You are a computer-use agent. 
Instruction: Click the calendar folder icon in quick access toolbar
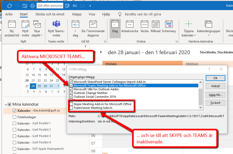[25, 6]
